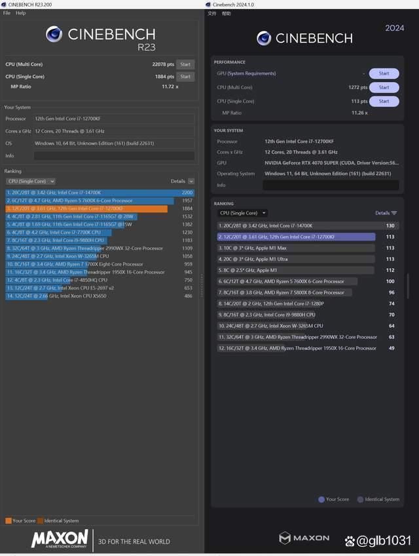Screen dimensions: 419x556
Task: Start CPU Multi Core test in R23
Action: 185,64
